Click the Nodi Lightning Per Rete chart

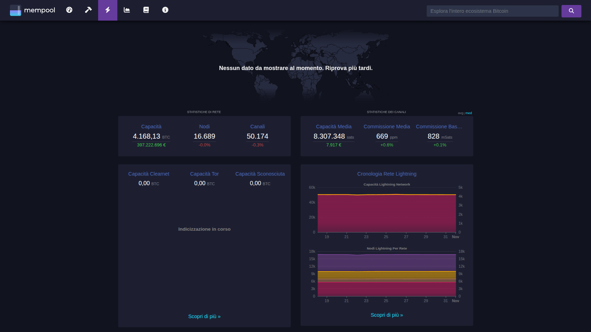pos(387,275)
